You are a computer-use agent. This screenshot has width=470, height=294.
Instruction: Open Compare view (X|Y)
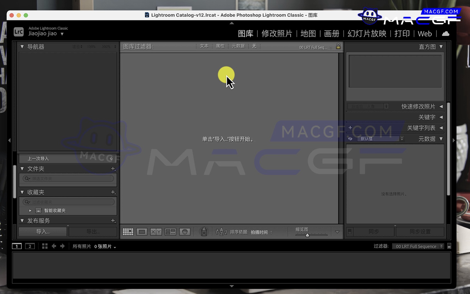(156, 232)
